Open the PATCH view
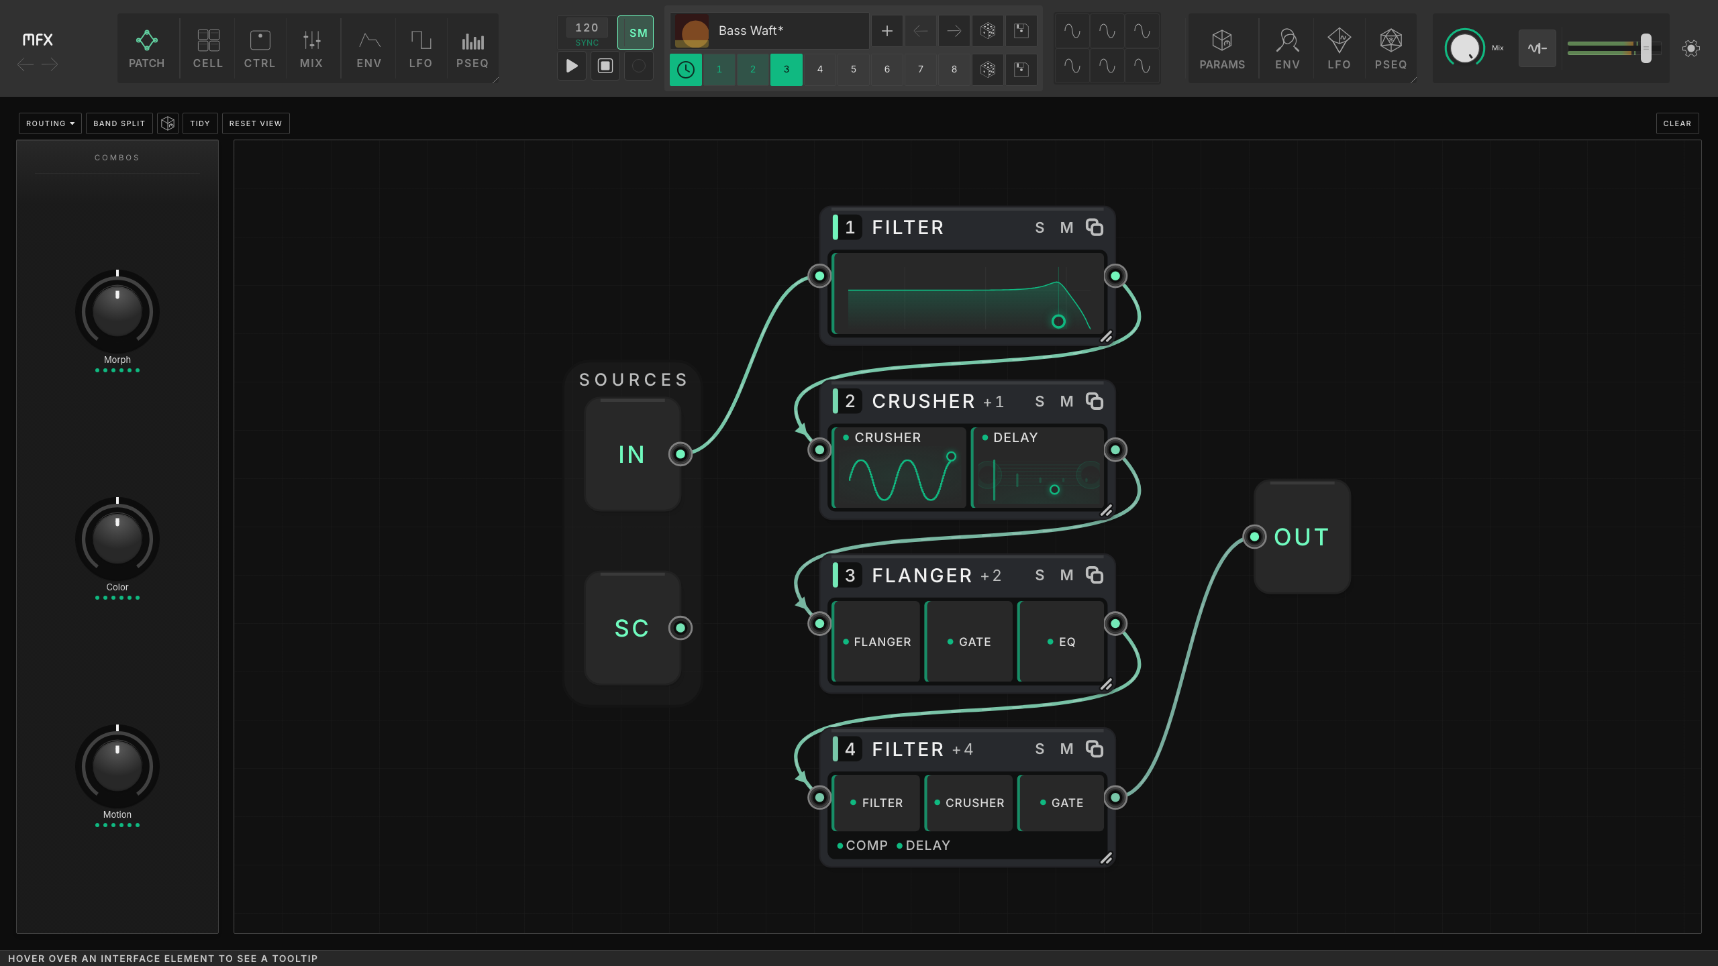Viewport: 1718px width, 966px height. point(146,49)
